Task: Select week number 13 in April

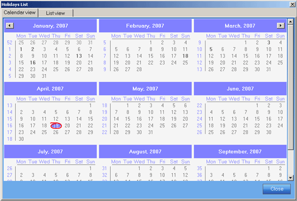Action: click(9, 105)
